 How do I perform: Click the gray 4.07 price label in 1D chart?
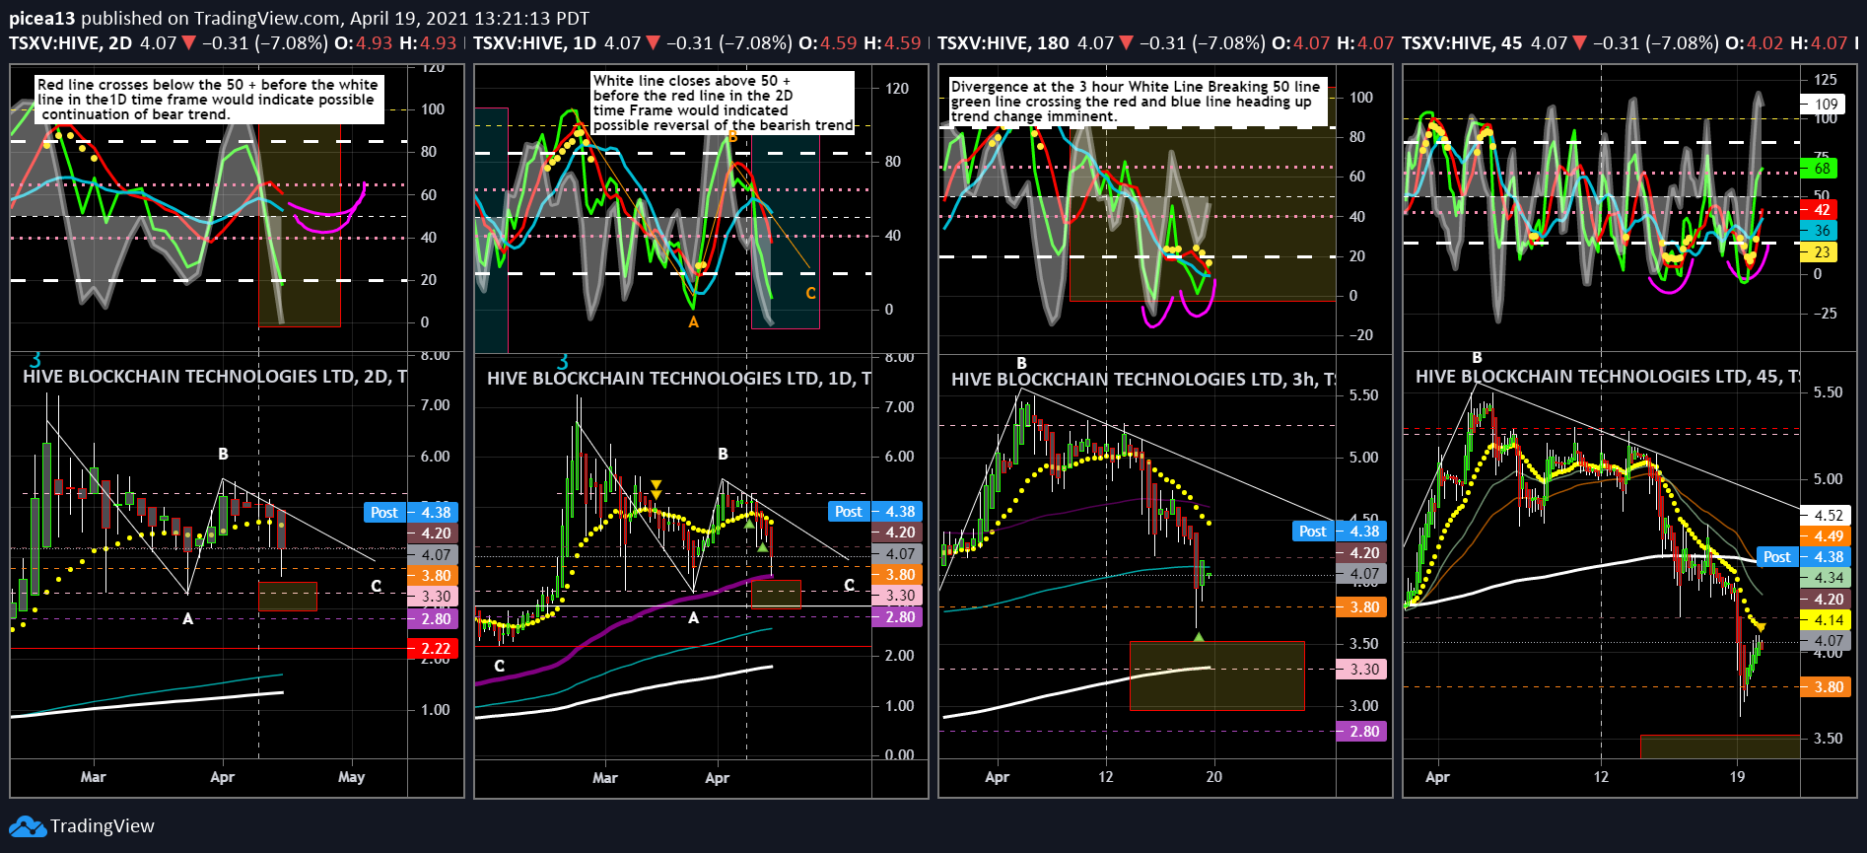click(x=898, y=554)
